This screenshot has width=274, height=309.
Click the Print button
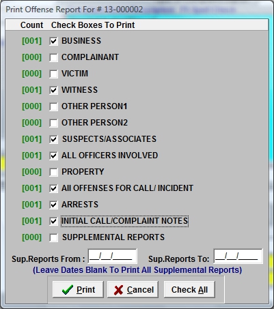pos(78,289)
